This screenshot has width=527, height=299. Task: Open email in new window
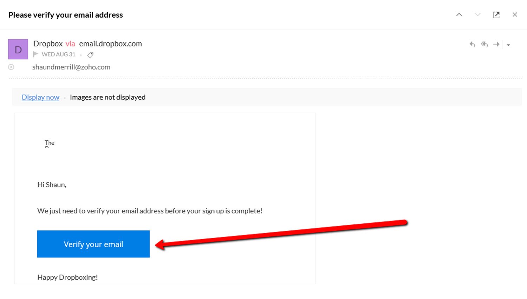[496, 15]
